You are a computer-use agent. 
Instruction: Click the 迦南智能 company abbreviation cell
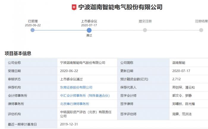pyautogui.click(x=179, y=63)
